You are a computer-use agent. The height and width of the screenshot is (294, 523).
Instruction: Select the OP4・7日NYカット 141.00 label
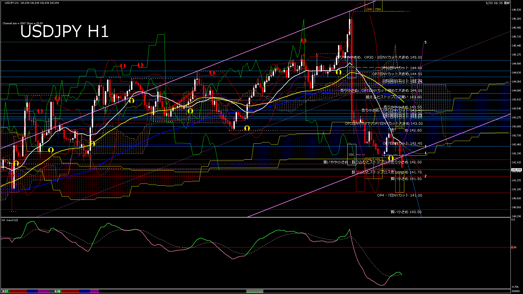pyautogui.click(x=399, y=195)
